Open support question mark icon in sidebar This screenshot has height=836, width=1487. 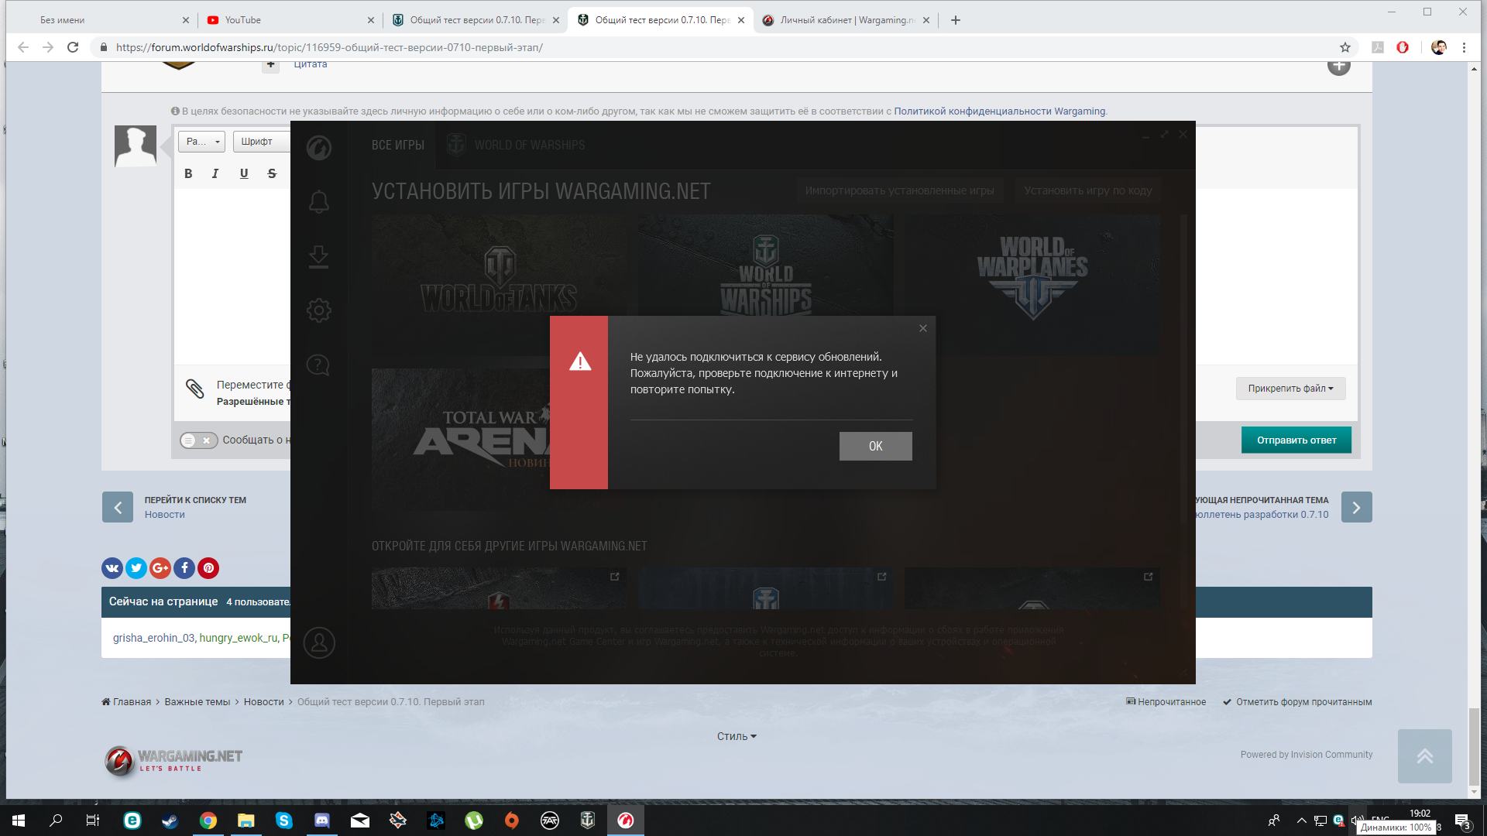point(318,365)
